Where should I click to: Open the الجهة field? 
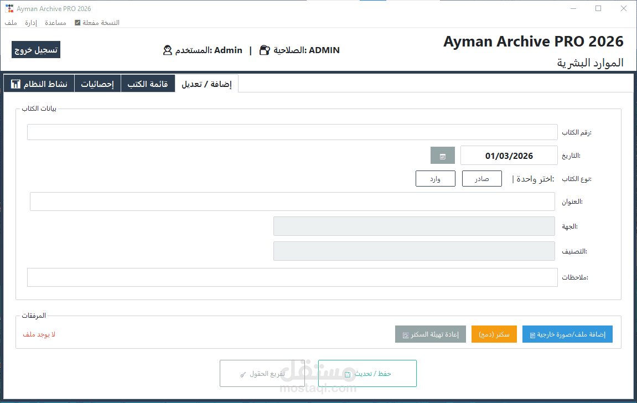414,226
